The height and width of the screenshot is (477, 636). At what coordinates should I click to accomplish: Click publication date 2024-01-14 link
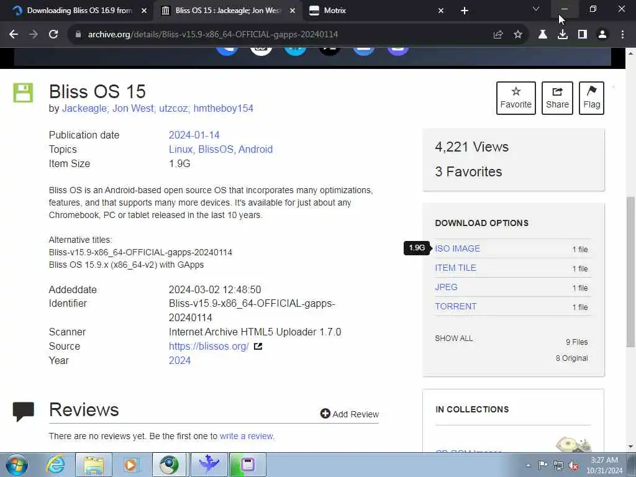click(x=194, y=135)
